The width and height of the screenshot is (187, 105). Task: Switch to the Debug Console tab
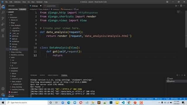pyautogui.click(x=53, y=75)
